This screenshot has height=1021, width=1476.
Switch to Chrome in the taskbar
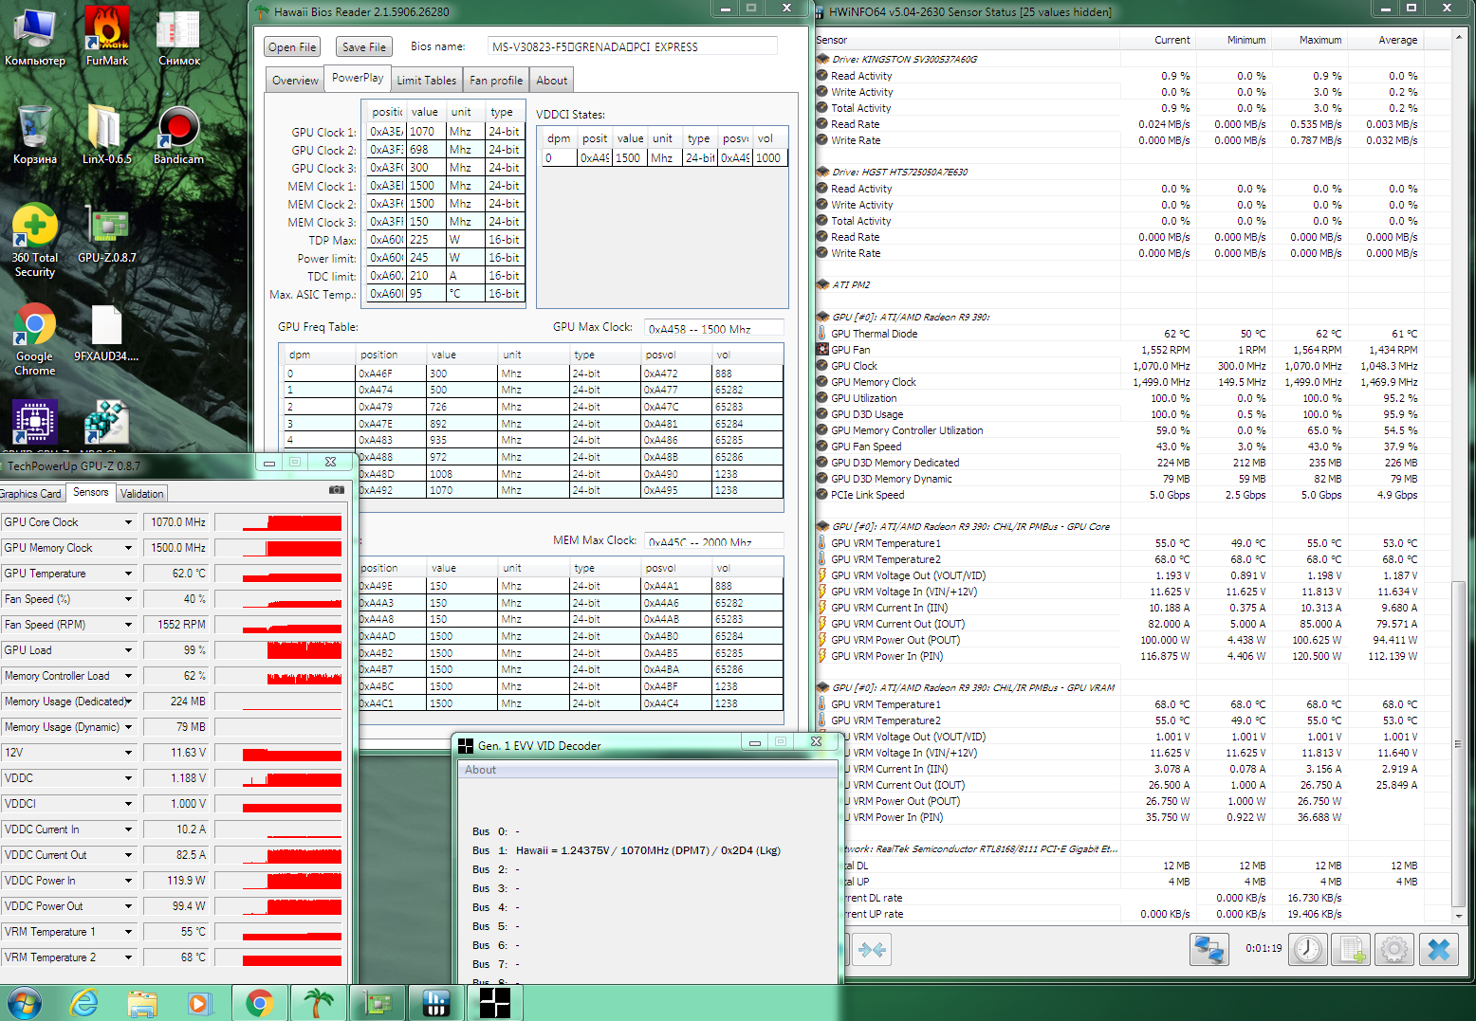pos(260,1003)
